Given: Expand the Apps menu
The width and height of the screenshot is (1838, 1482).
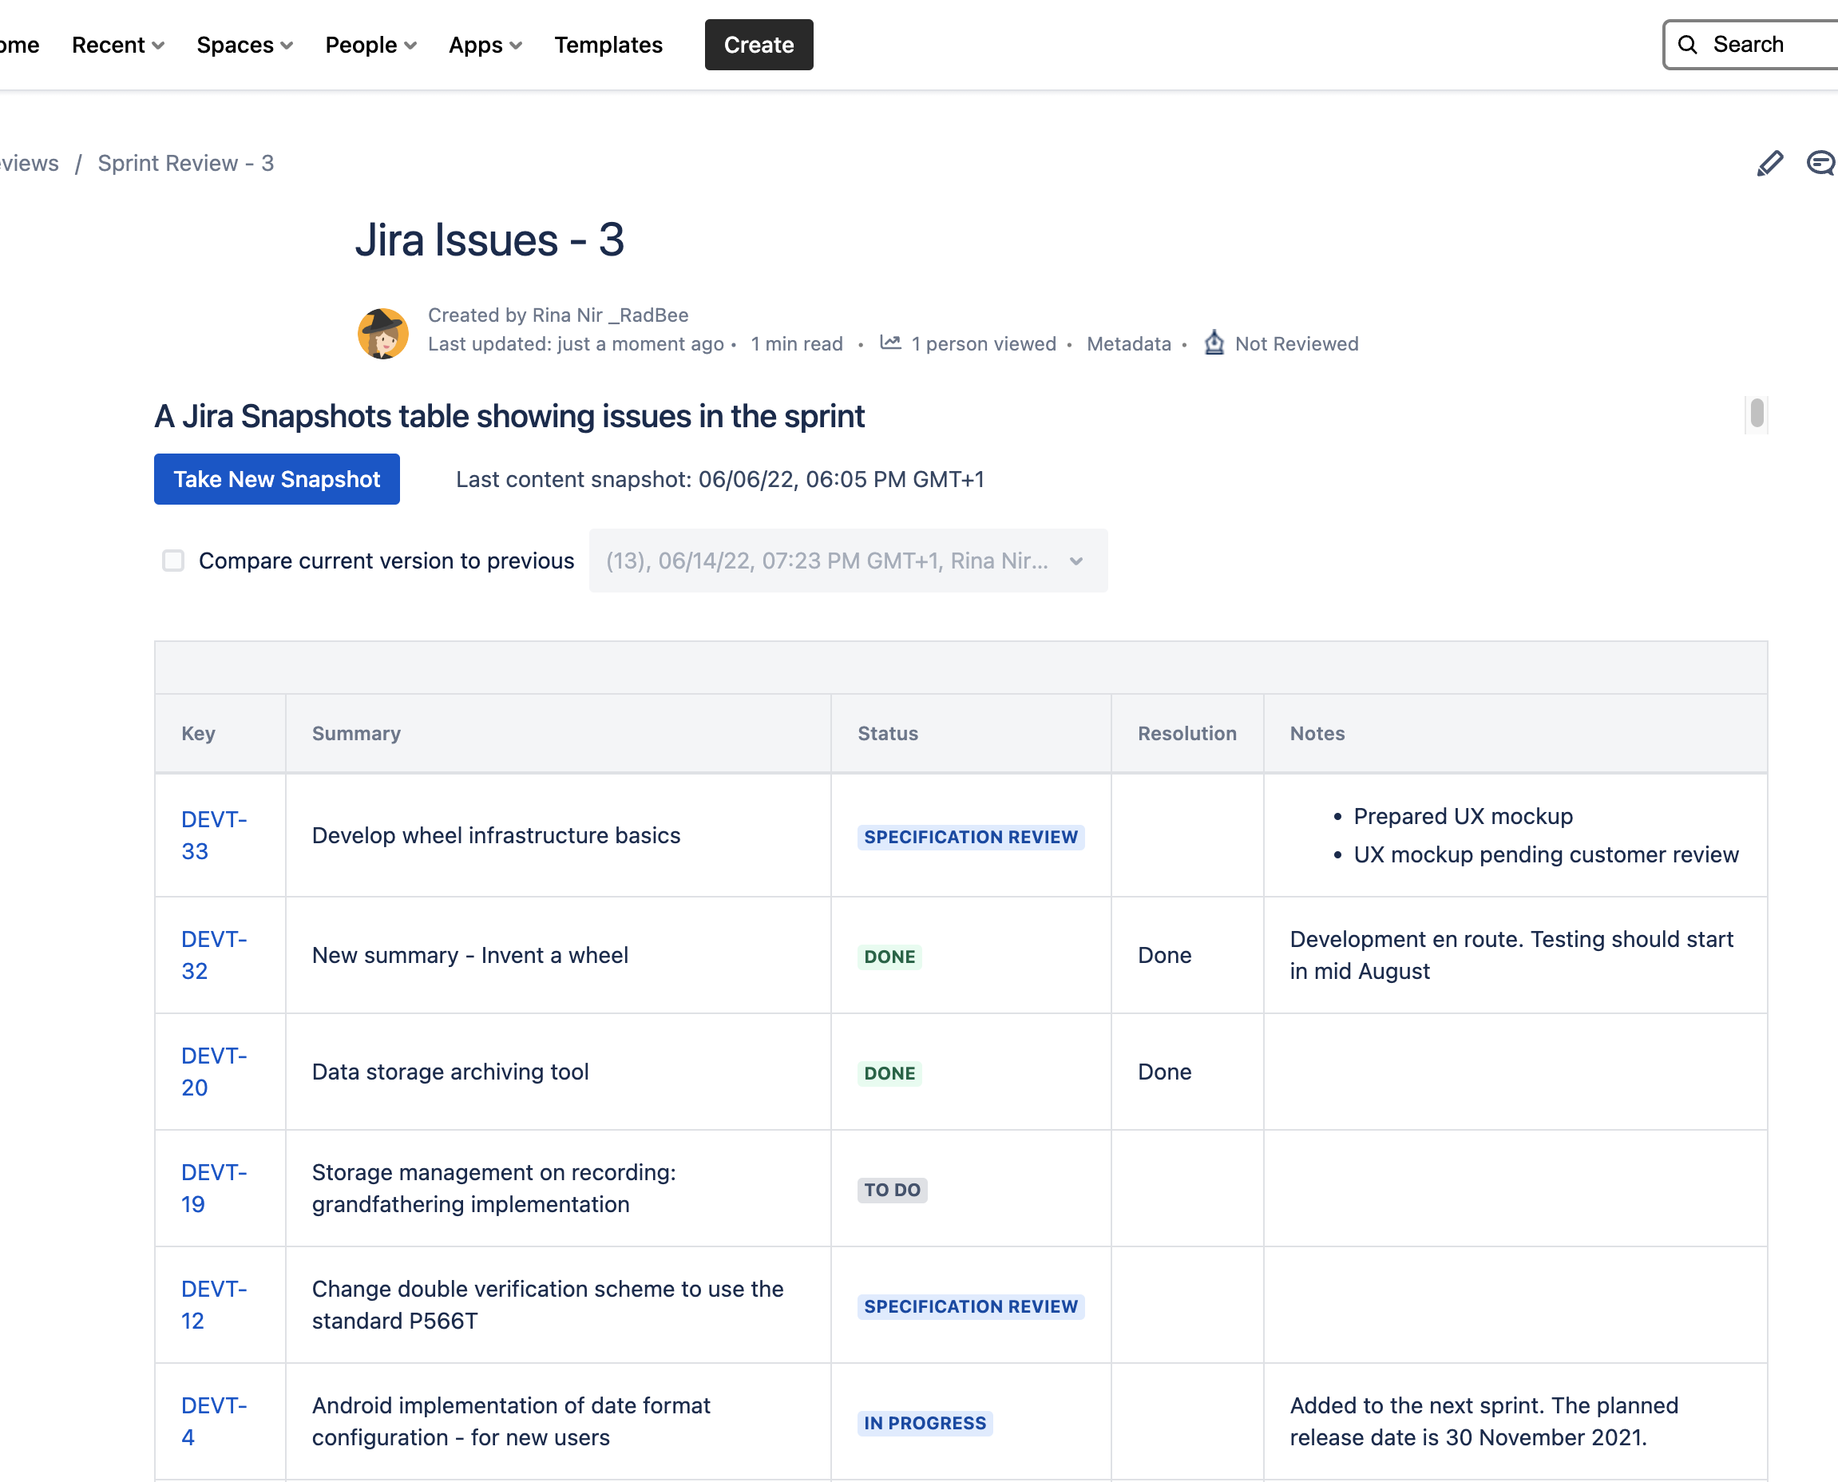Looking at the screenshot, I should pos(485,45).
